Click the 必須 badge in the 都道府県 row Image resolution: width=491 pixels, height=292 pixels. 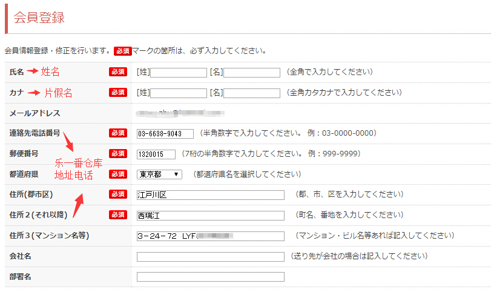(x=117, y=174)
